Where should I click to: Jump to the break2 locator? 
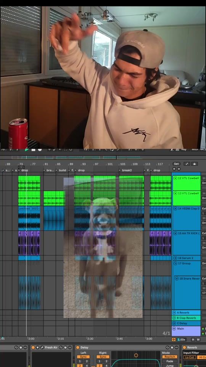click(x=125, y=171)
